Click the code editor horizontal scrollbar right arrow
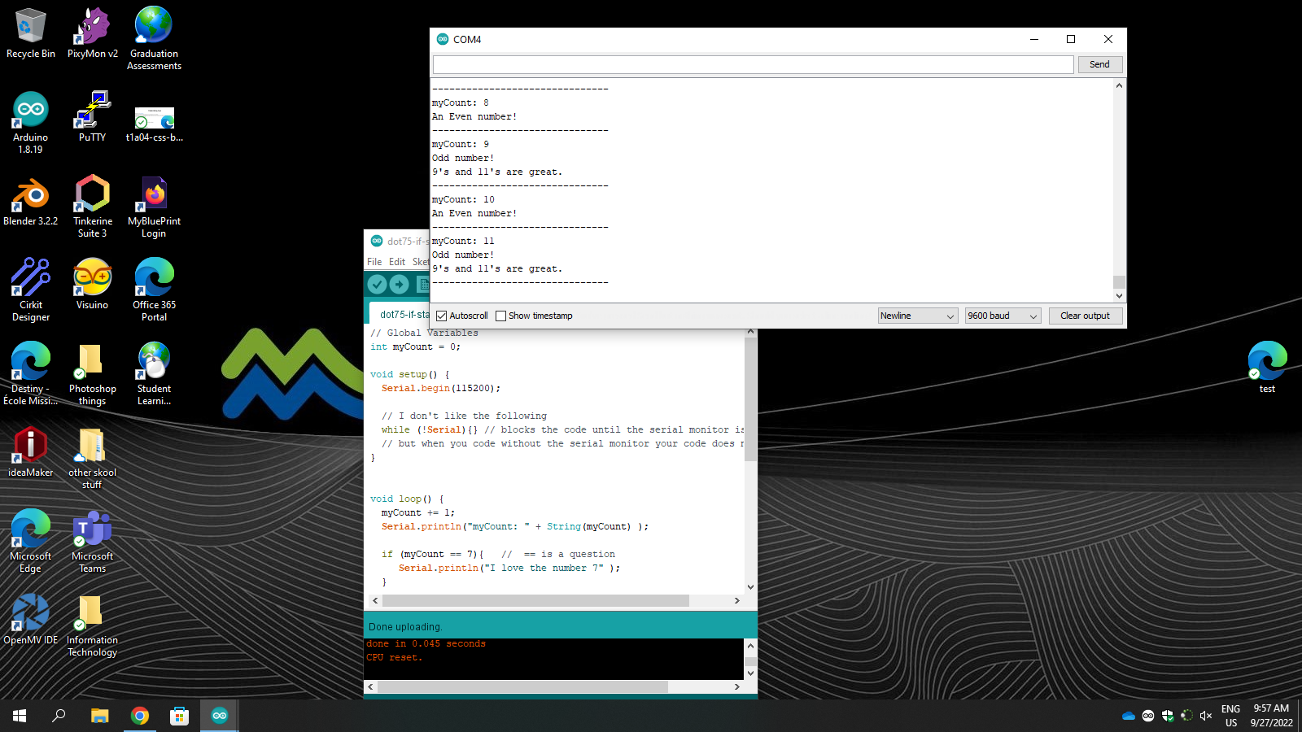 click(x=737, y=600)
